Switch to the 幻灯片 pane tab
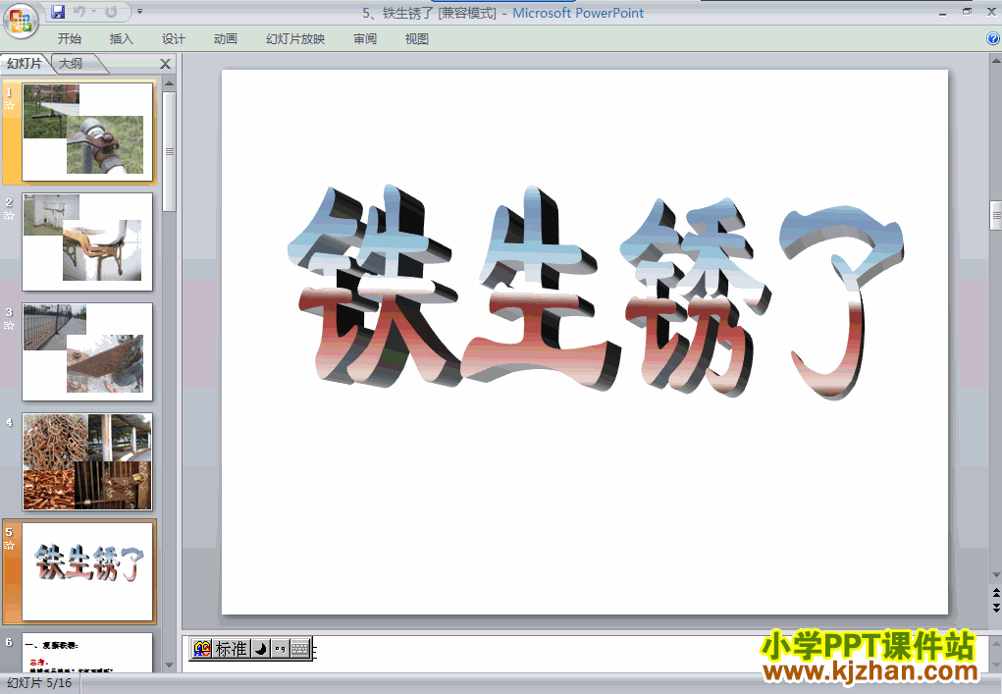Image resolution: width=1002 pixels, height=694 pixels. 25,63
